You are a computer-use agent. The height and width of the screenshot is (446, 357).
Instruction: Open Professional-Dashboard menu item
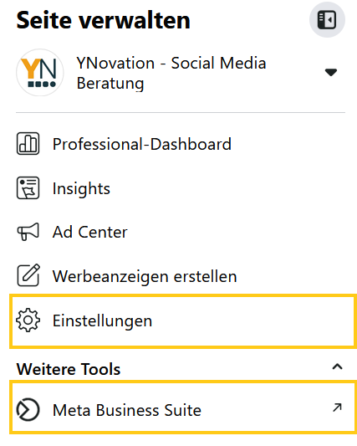pyautogui.click(x=181, y=144)
